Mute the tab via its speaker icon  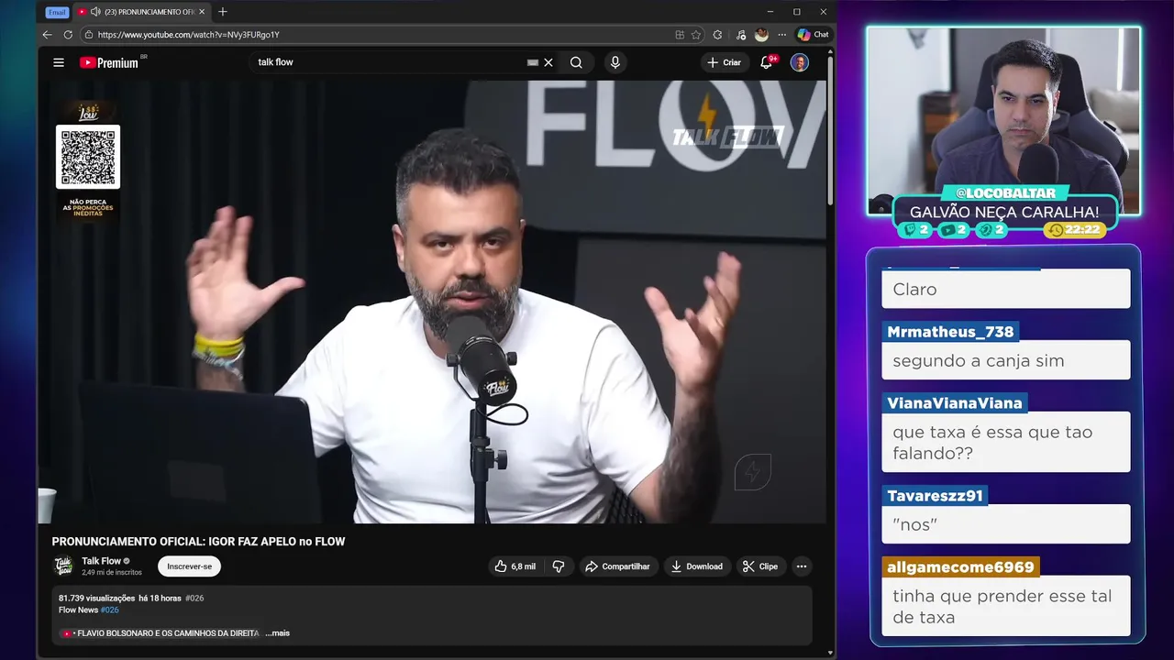pos(95,12)
